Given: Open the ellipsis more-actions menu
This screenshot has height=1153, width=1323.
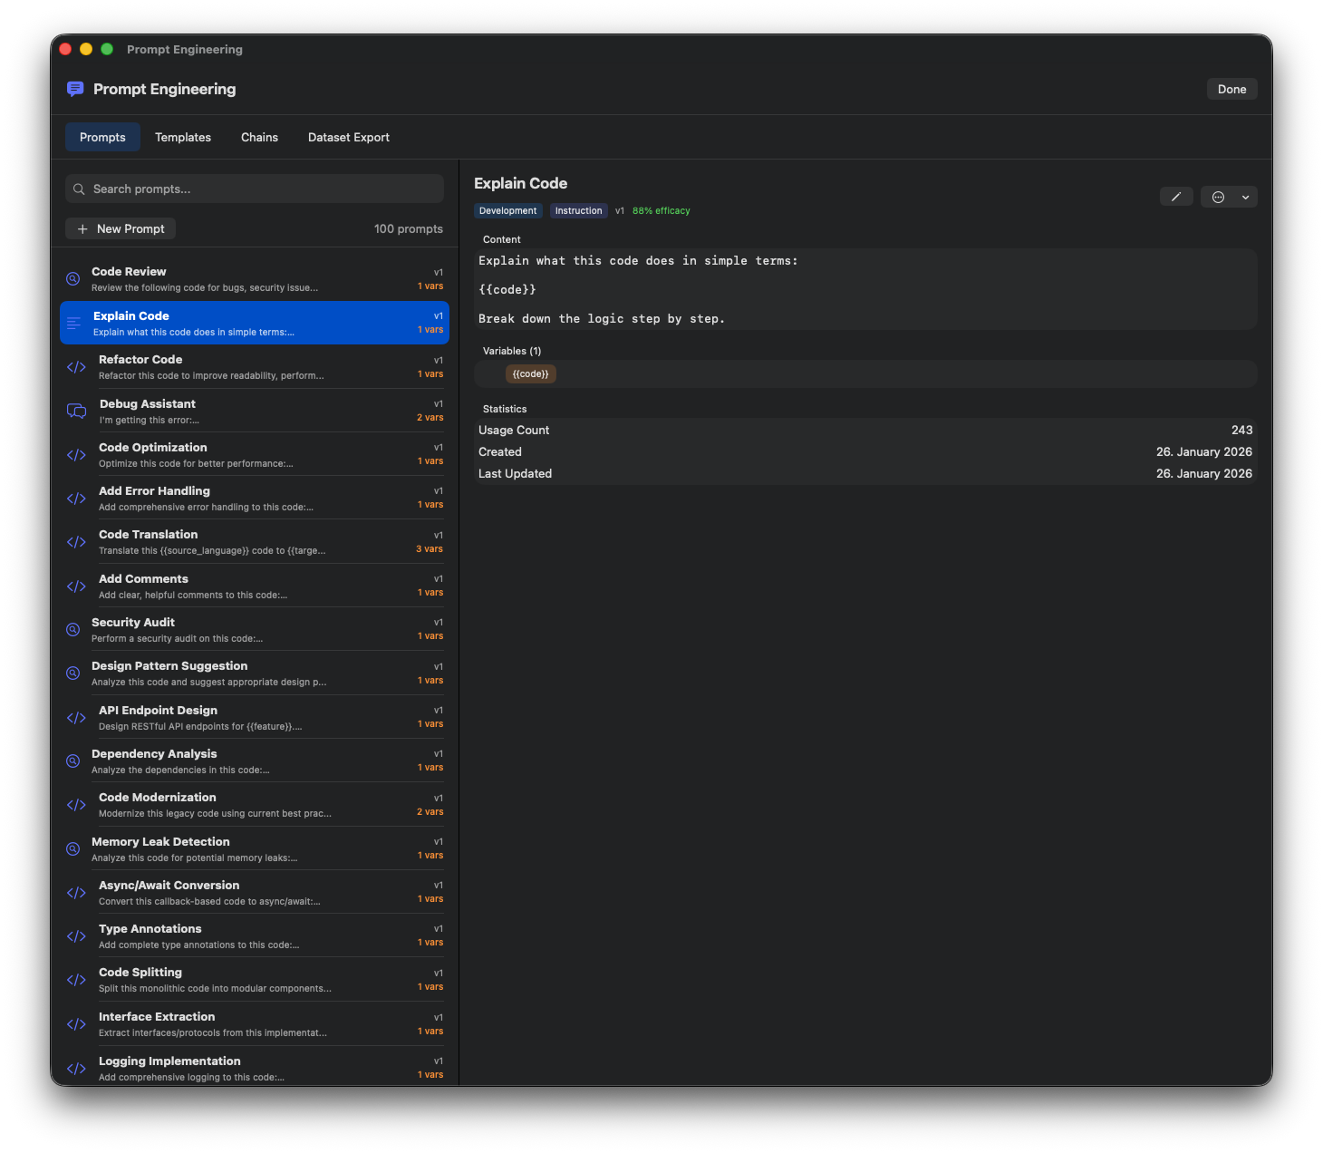Looking at the screenshot, I should 1219,197.
